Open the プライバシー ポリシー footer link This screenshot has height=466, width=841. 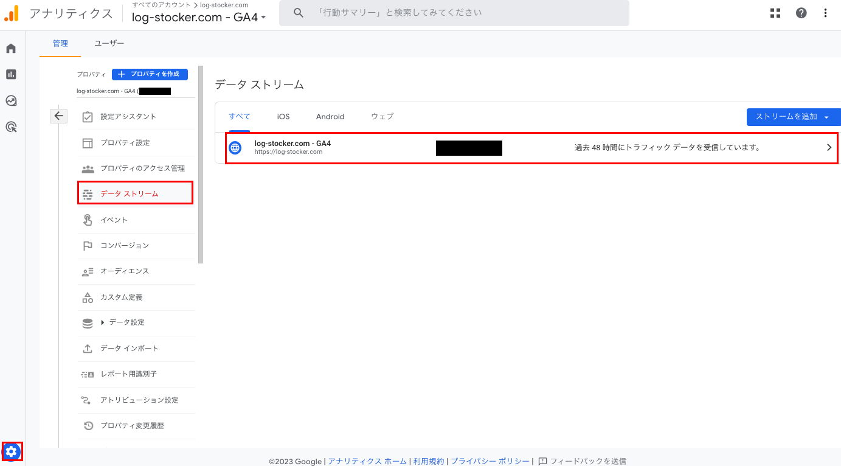[490, 461]
